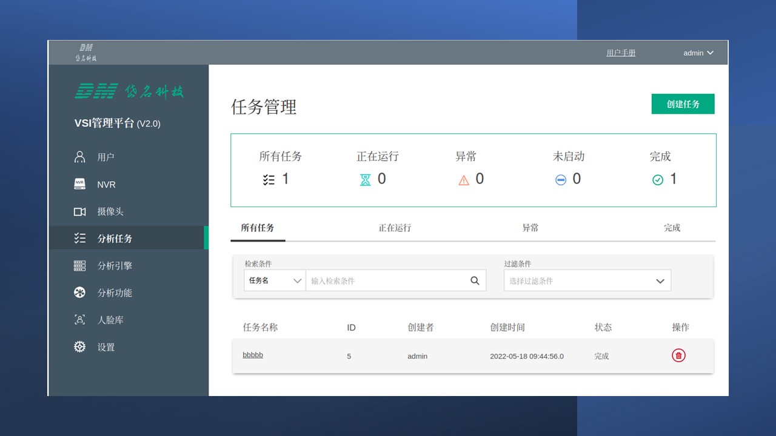Click the NVR device icon in sidebar
Viewport: 776px width, 436px height.
tap(79, 184)
